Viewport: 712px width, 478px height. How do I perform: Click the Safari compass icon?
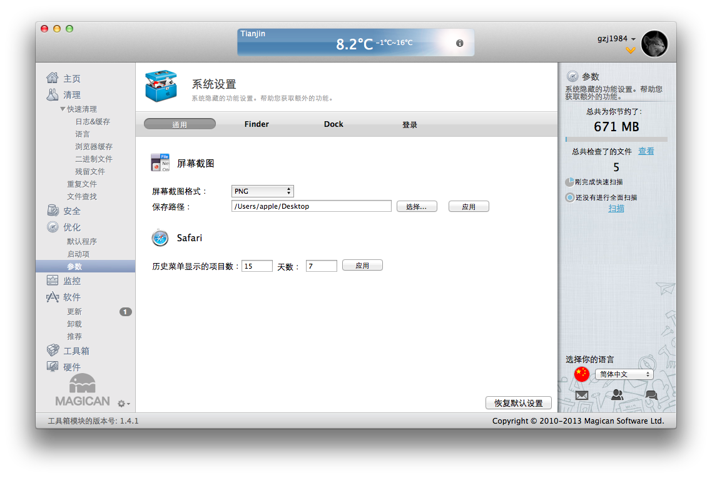(x=160, y=237)
